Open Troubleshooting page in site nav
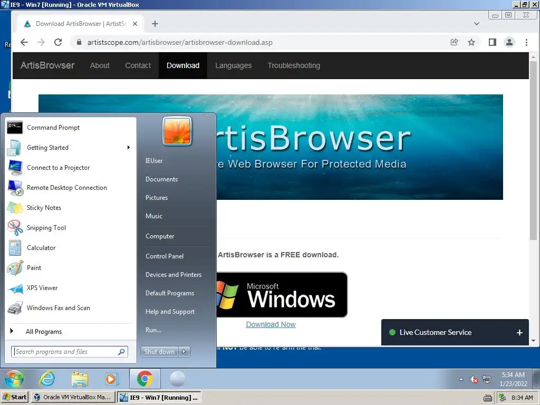 pyautogui.click(x=294, y=65)
